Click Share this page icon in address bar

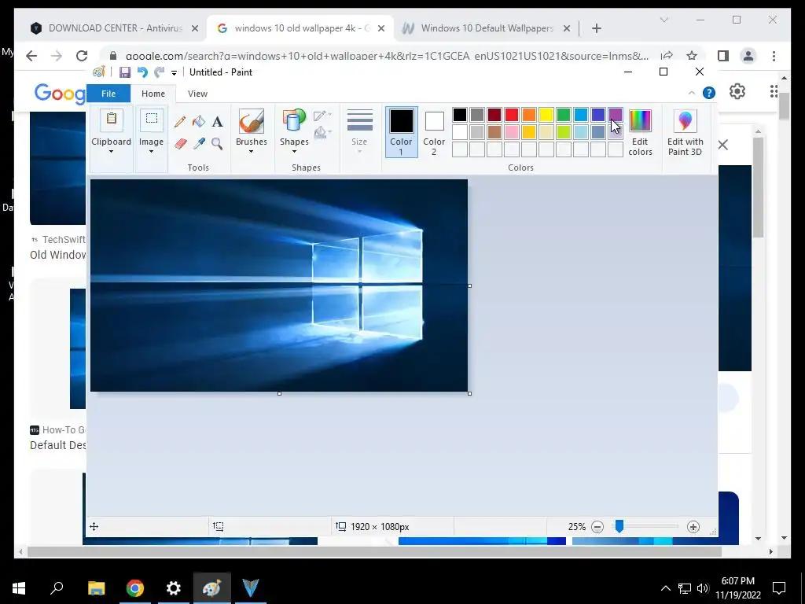tap(667, 56)
